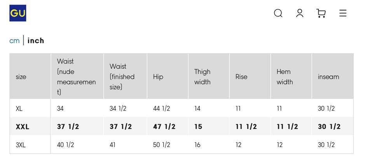The image size is (373, 163).
Task: Switch size units to cm
Action: [x=14, y=41]
